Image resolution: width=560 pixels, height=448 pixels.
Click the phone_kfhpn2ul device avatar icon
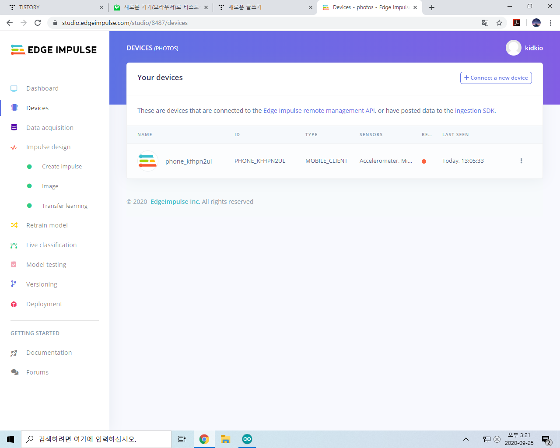click(x=147, y=161)
